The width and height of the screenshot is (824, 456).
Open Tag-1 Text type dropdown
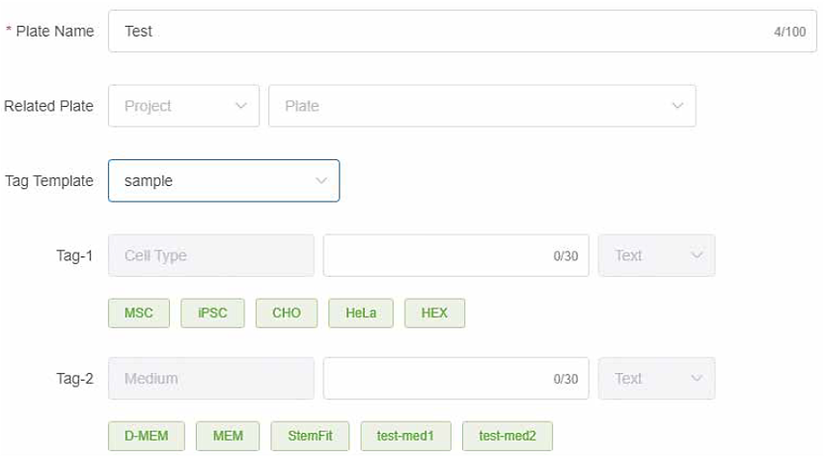(656, 255)
